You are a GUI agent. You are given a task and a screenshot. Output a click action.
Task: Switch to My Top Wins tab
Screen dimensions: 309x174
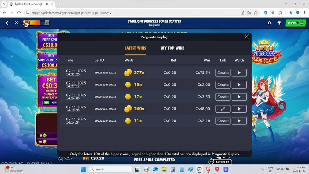(x=172, y=48)
